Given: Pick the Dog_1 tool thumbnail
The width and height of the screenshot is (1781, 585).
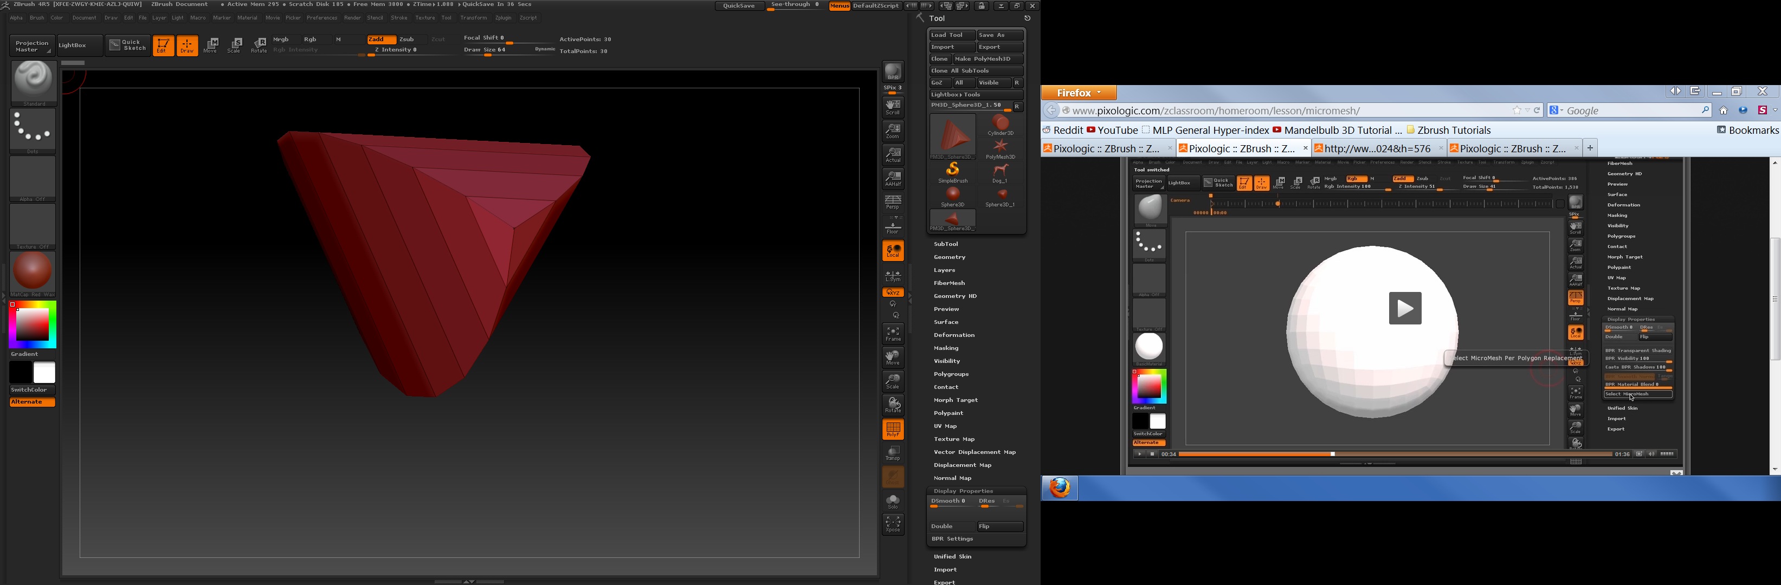Looking at the screenshot, I should pos(1000,173).
